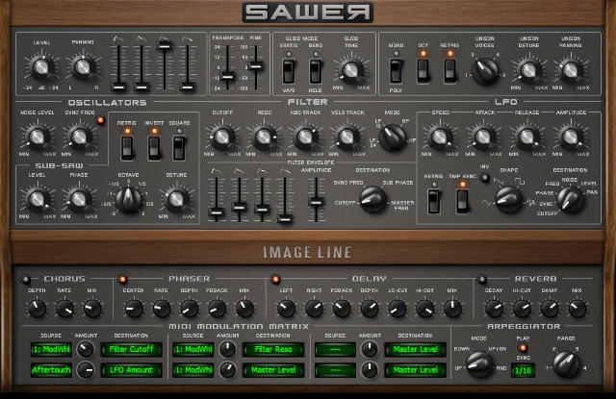
Task: Disable the Phaser effect LED
Action: click(122, 279)
